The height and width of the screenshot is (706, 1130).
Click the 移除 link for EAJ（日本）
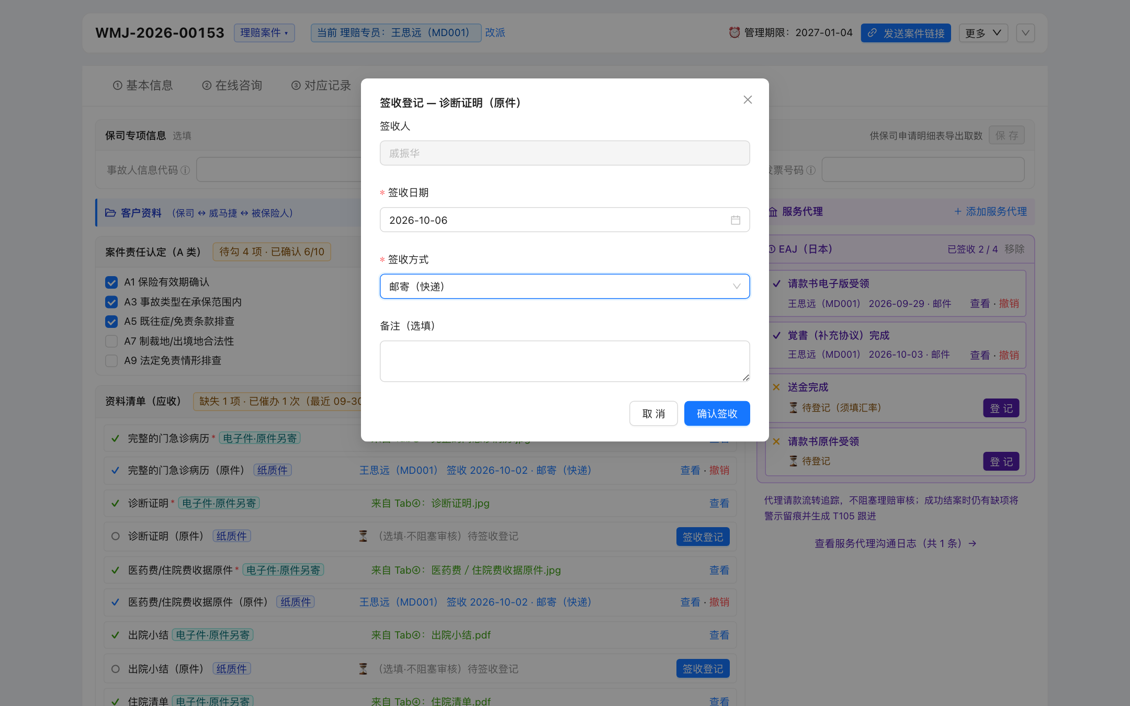pos(1014,249)
